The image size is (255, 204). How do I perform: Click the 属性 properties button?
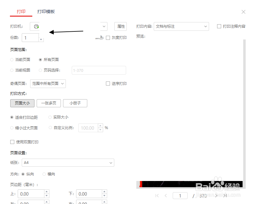pyautogui.click(x=121, y=26)
